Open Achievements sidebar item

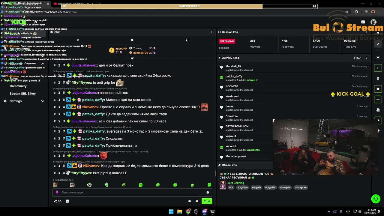coord(20,49)
